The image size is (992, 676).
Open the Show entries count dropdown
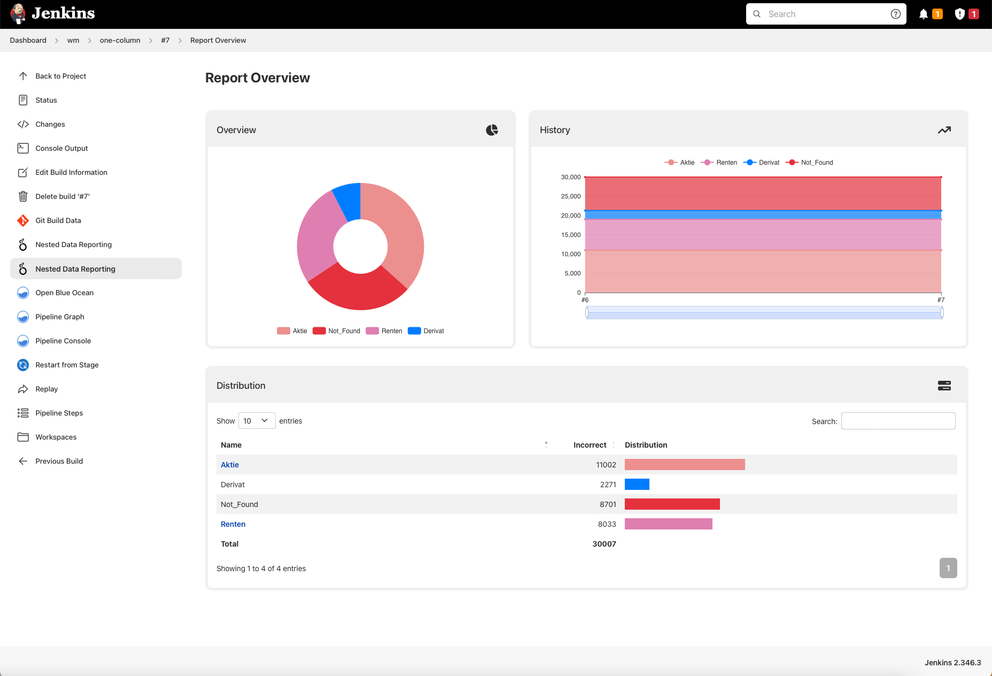point(257,421)
